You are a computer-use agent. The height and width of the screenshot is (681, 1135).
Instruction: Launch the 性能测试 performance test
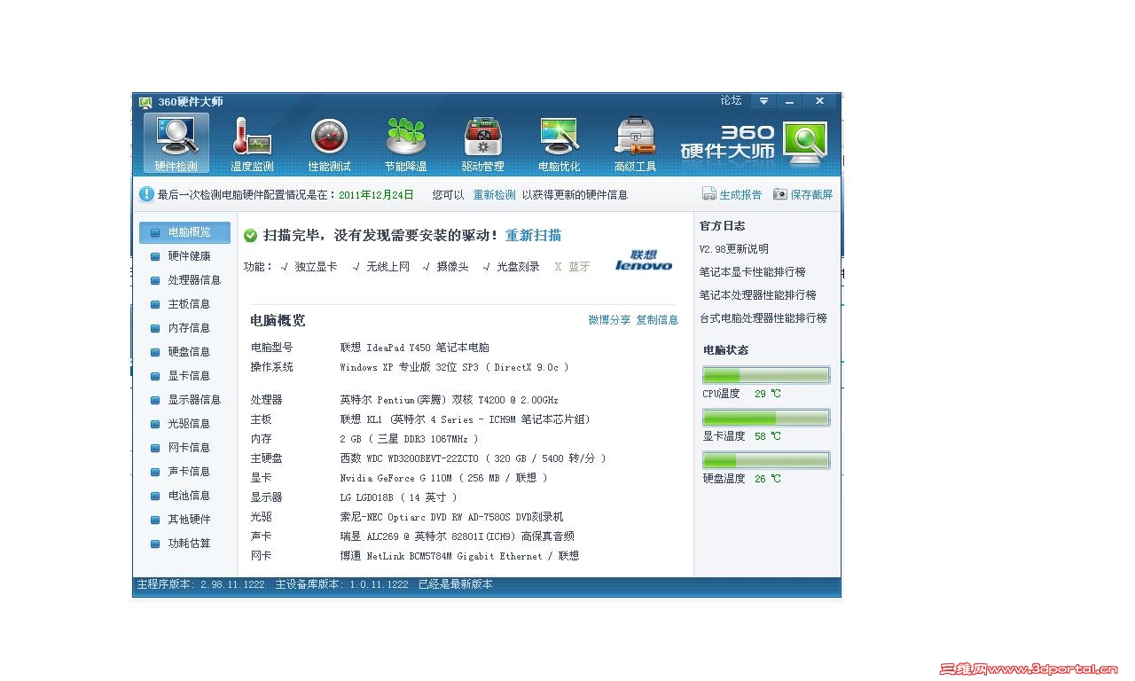tap(329, 143)
